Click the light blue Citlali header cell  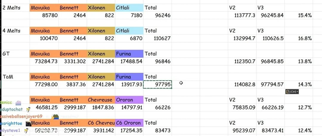[x=129, y=8]
